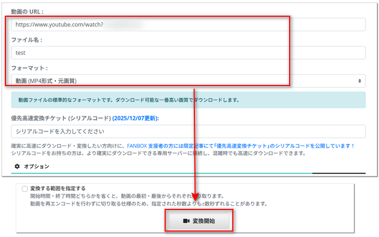Click the video URL input field
The height and width of the screenshot is (237, 379).
pyautogui.click(x=188, y=24)
